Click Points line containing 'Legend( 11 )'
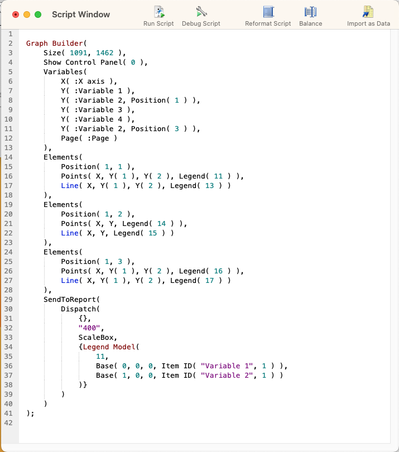This screenshot has width=399, height=452. (152, 176)
